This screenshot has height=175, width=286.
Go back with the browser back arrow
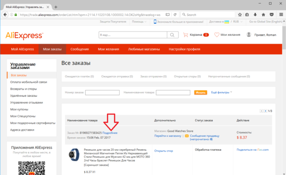(5, 15)
